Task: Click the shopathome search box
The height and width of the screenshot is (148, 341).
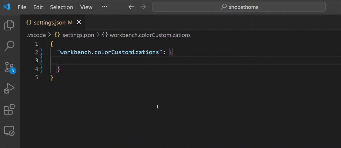Action: [x=239, y=7]
